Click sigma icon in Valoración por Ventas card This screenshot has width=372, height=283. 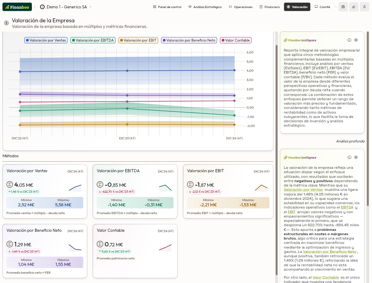click(x=10, y=185)
